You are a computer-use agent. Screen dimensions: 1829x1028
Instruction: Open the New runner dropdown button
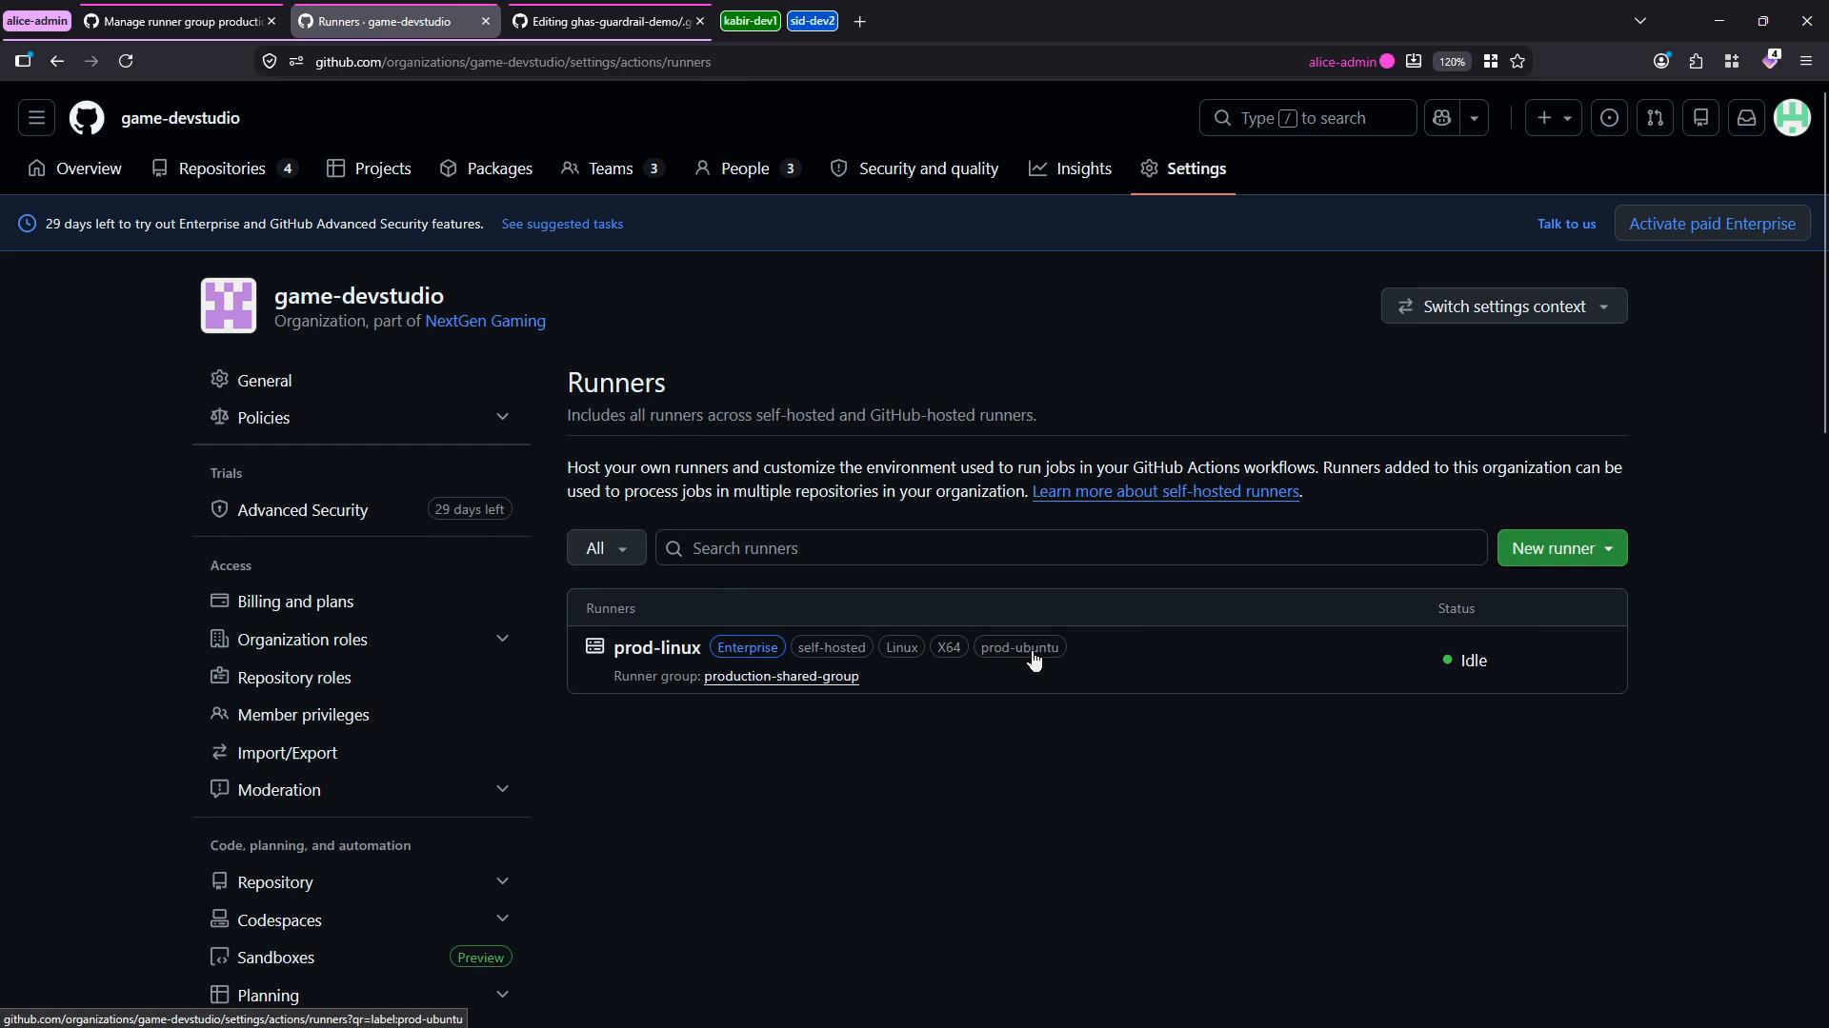[1562, 548]
